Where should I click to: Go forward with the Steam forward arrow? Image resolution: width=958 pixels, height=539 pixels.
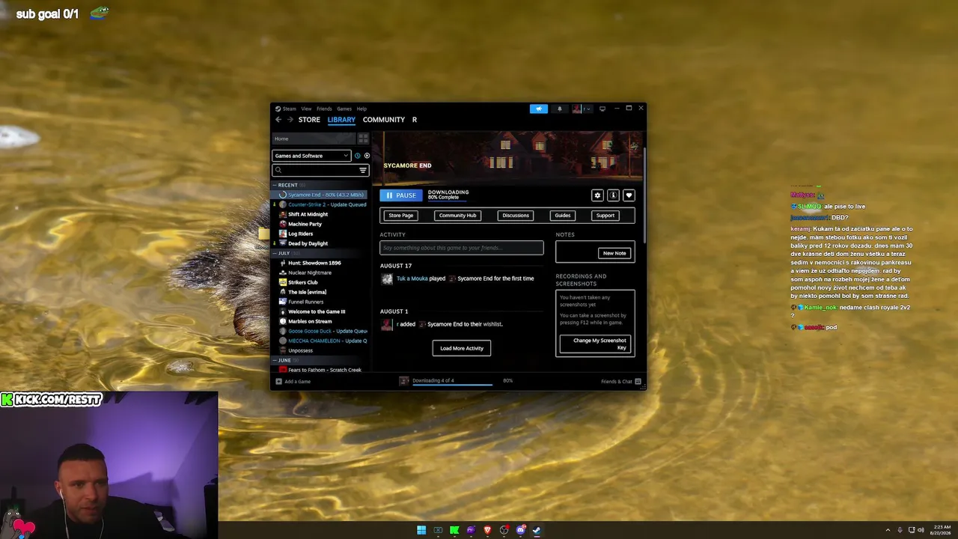pos(290,120)
